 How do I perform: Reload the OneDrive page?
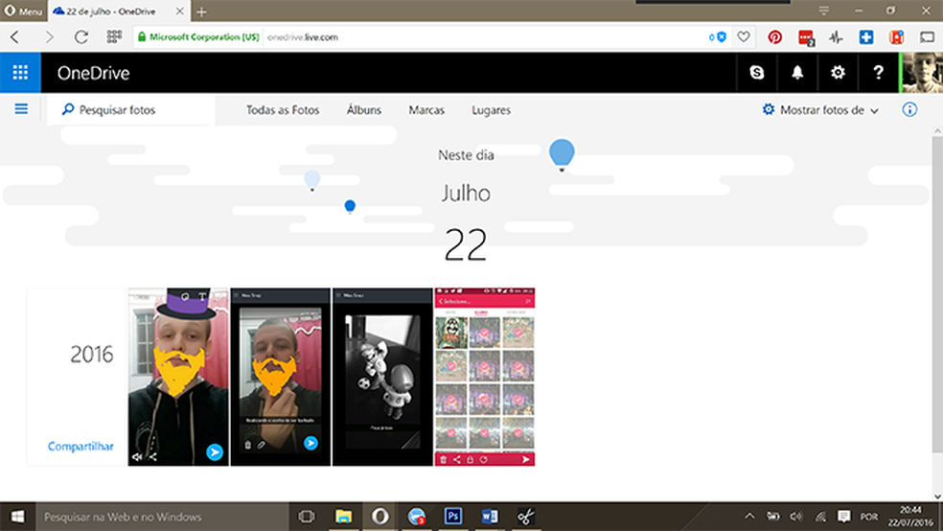(x=81, y=37)
